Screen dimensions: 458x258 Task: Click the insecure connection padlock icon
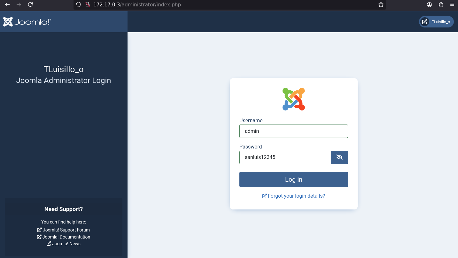click(x=87, y=4)
